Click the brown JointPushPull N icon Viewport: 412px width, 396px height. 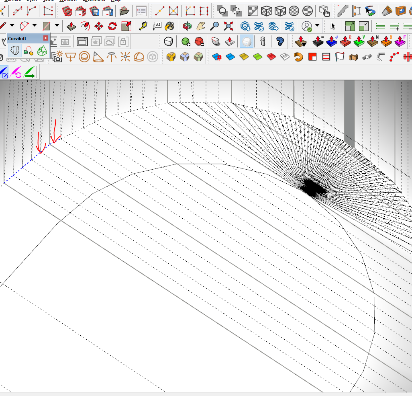pos(373,41)
